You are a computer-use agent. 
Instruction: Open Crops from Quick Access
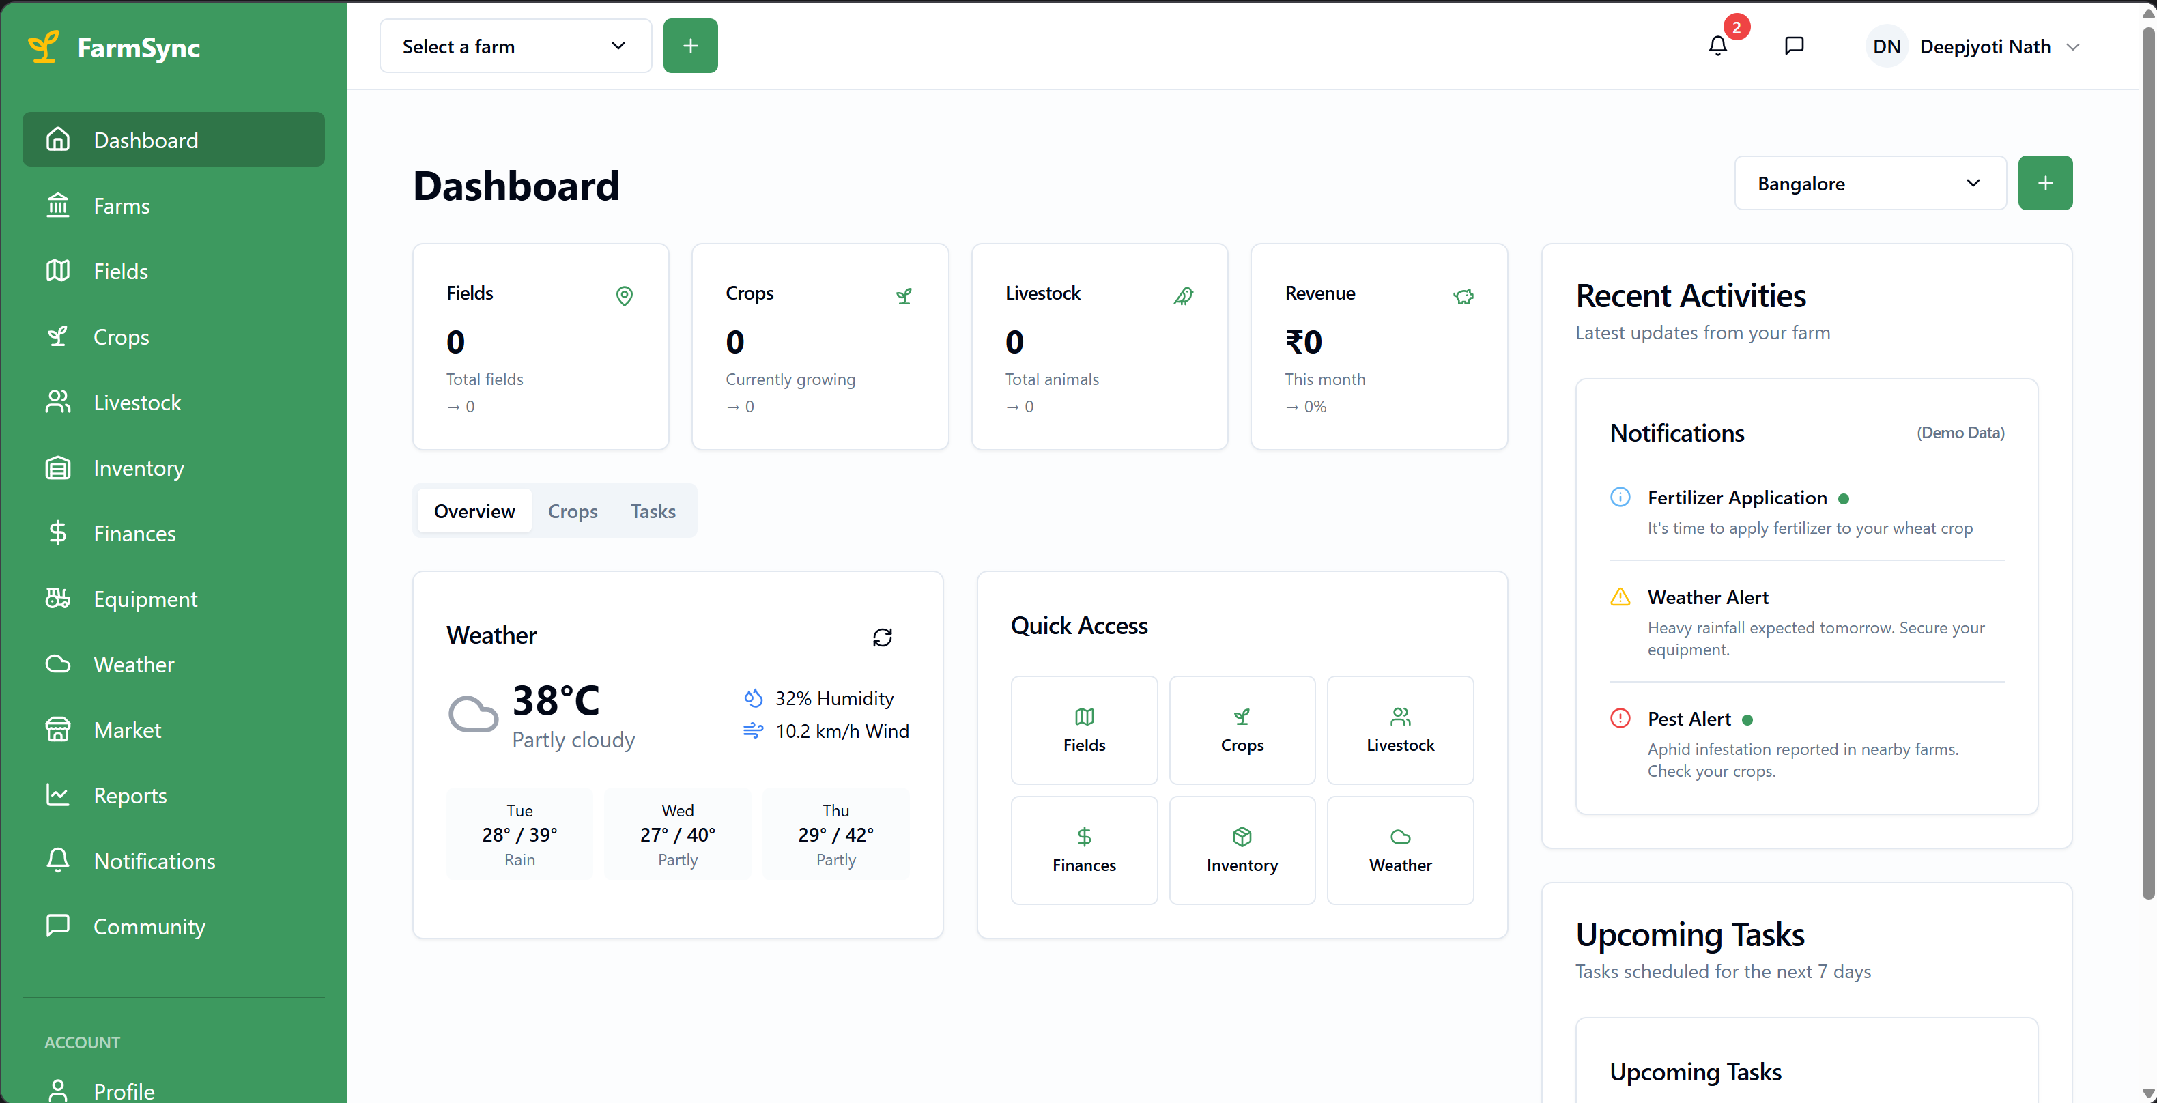[x=1242, y=730]
